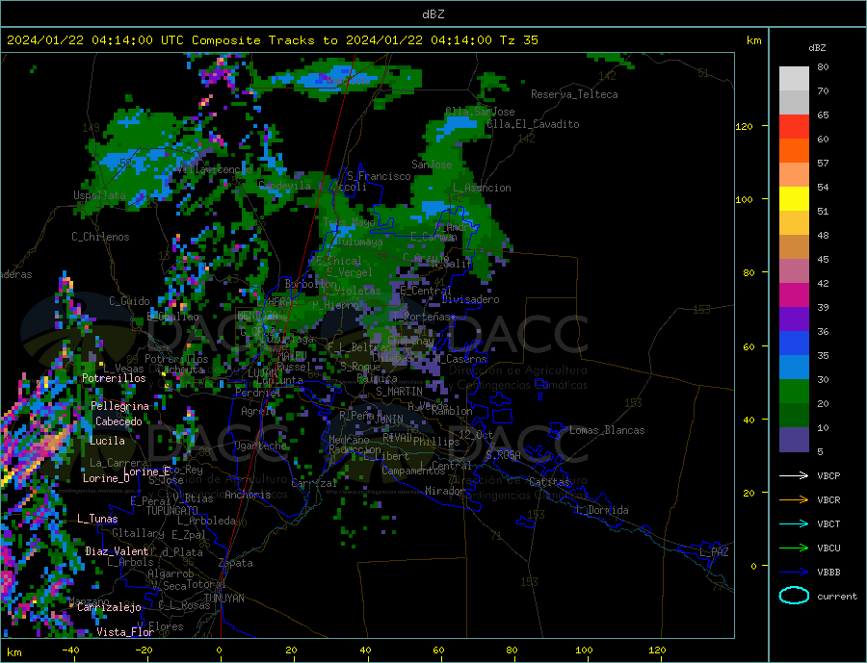
Task: Click the 'Uspallata' map label
Action: (99, 195)
